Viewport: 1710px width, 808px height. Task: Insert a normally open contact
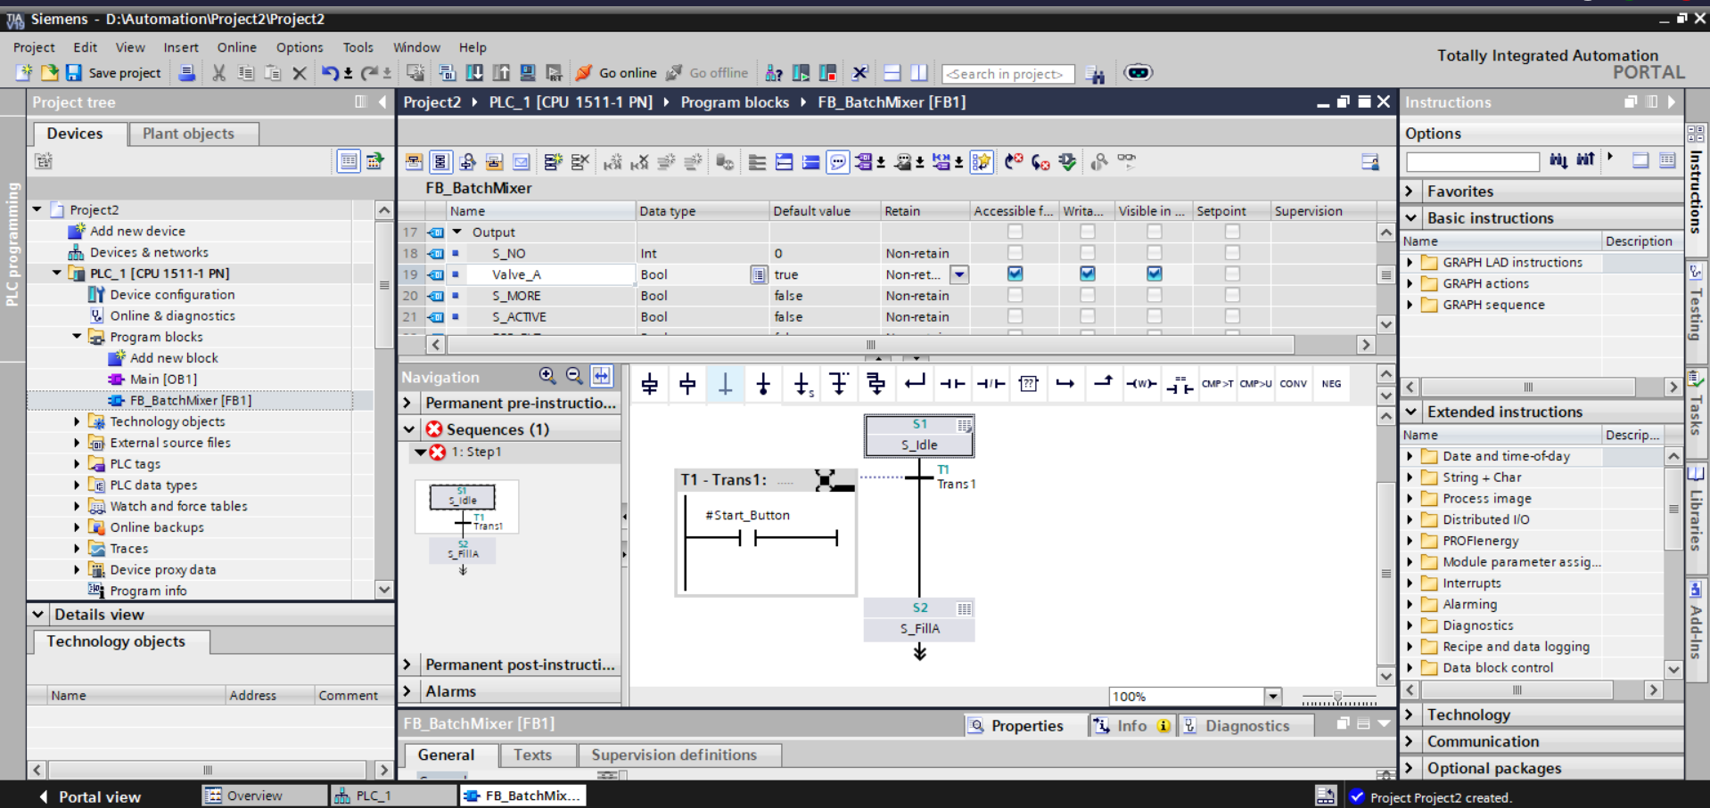(952, 384)
